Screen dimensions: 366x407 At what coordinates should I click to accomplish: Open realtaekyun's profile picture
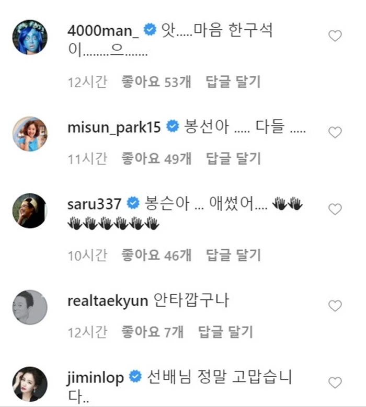point(30,307)
